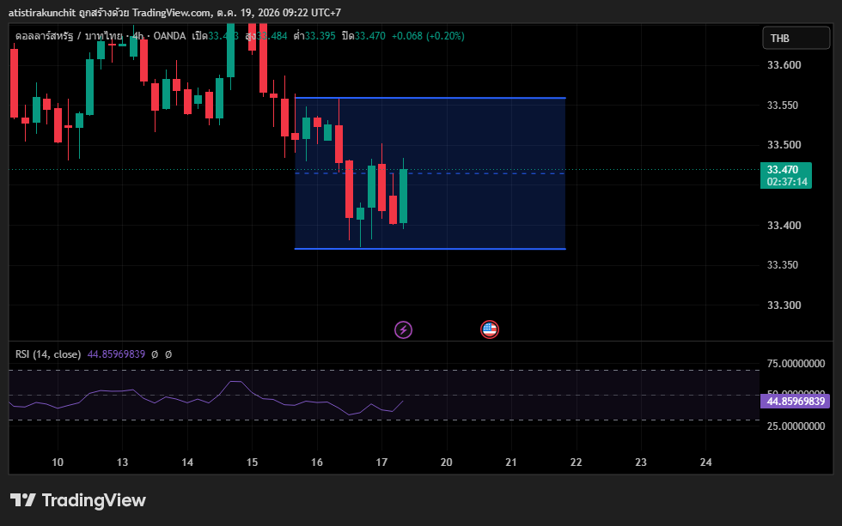842x526 pixels.
Task: Click the green 33.470 current price tag
Action: 785,175
